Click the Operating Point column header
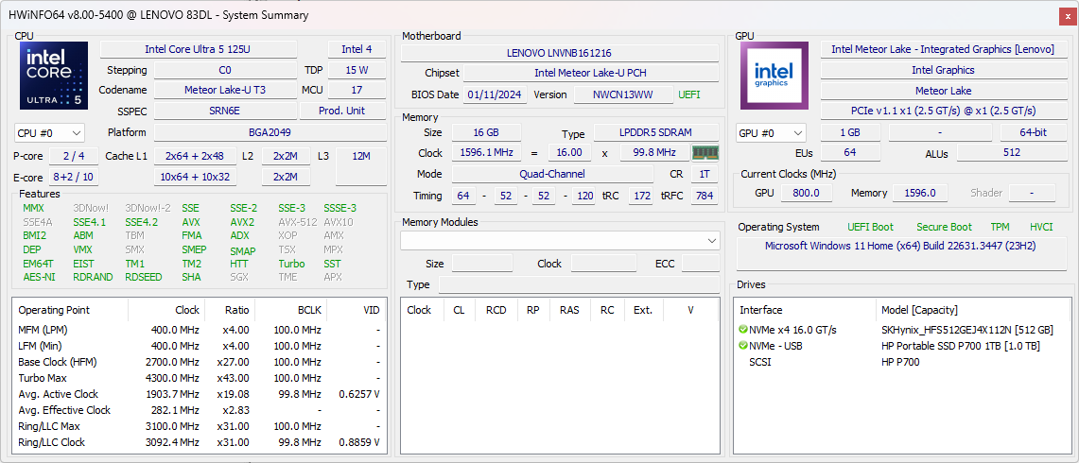The image size is (1079, 463). 70,310
